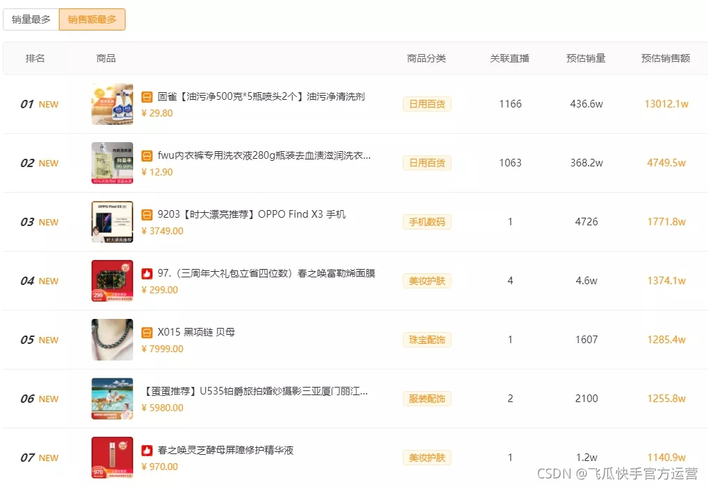This screenshot has height=486, width=708.
Task: Click the ¥ 7999.00 price
Action: tap(162, 349)
